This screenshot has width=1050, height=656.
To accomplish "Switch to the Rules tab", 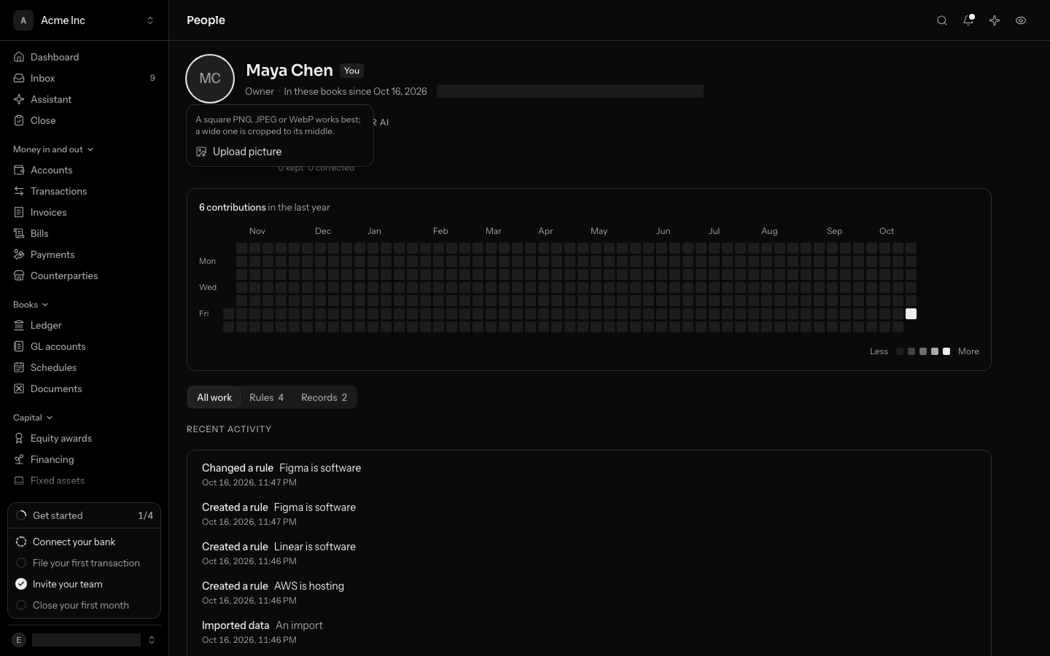I will pos(266,397).
